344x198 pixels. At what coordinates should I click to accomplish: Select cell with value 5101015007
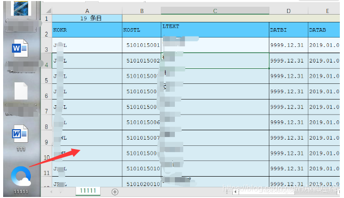click(x=142, y=138)
